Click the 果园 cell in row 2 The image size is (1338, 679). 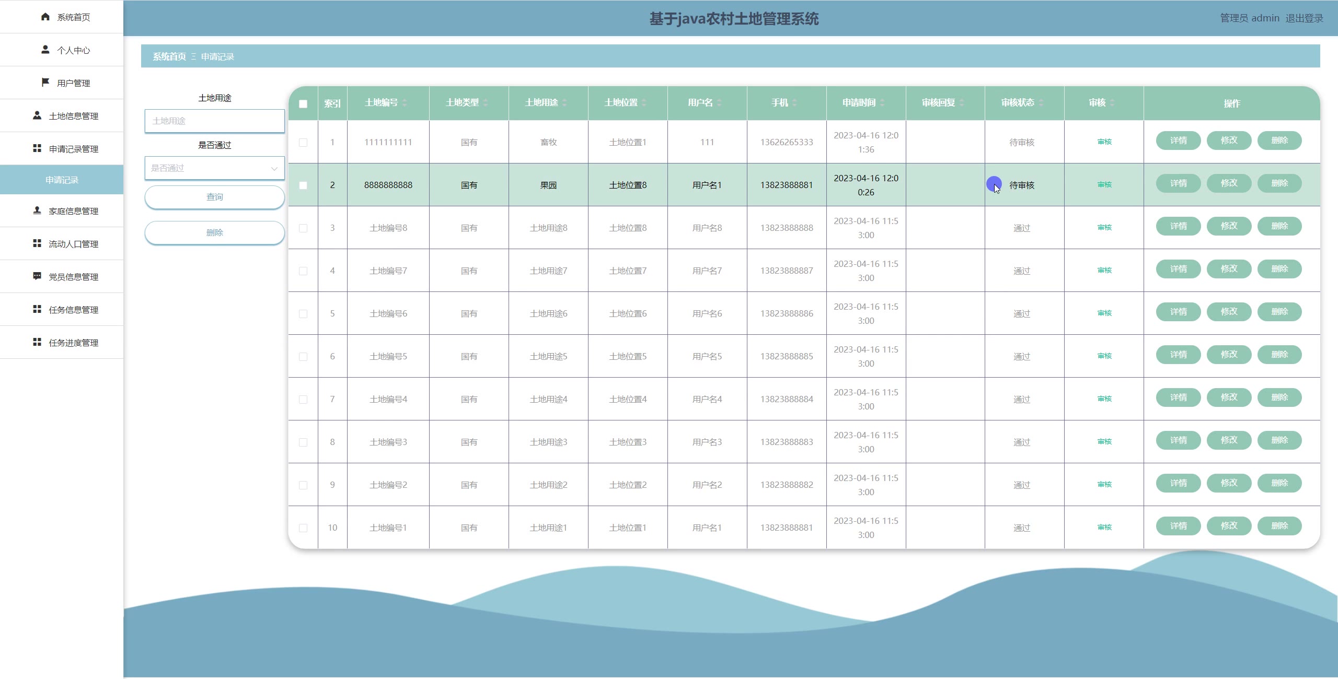548,185
